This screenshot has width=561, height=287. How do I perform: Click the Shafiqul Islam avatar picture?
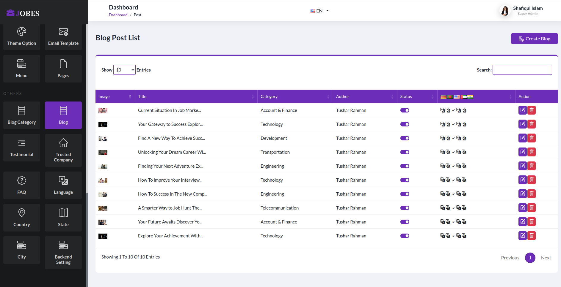(x=504, y=11)
